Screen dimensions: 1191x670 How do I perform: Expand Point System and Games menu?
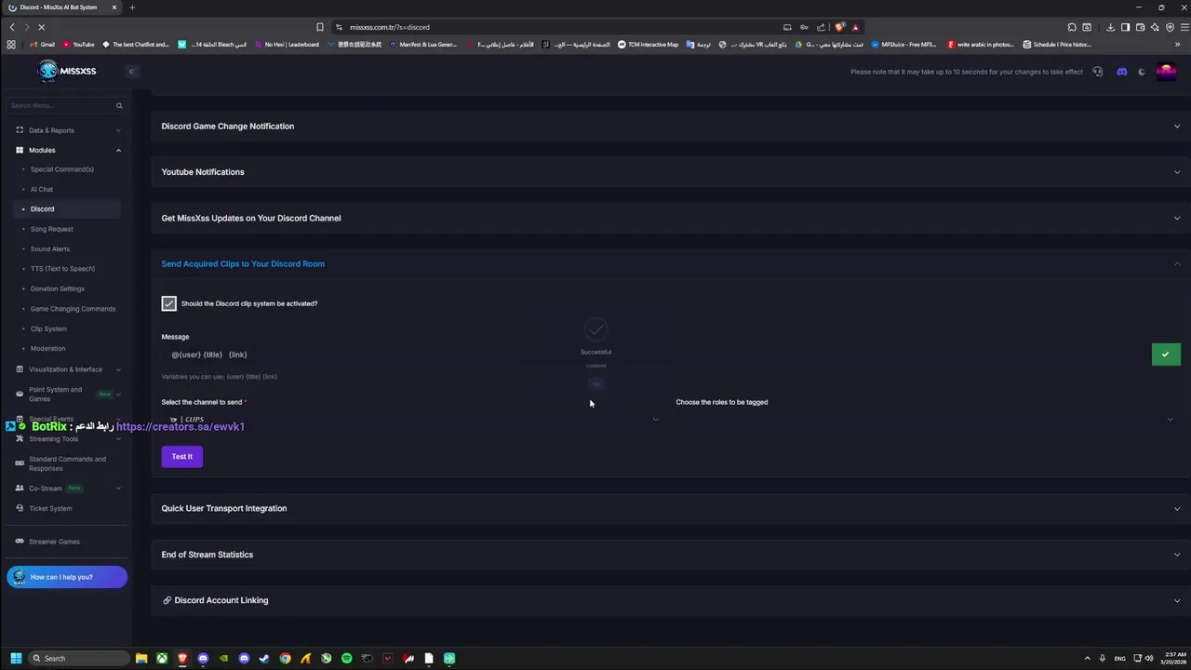pos(68,394)
